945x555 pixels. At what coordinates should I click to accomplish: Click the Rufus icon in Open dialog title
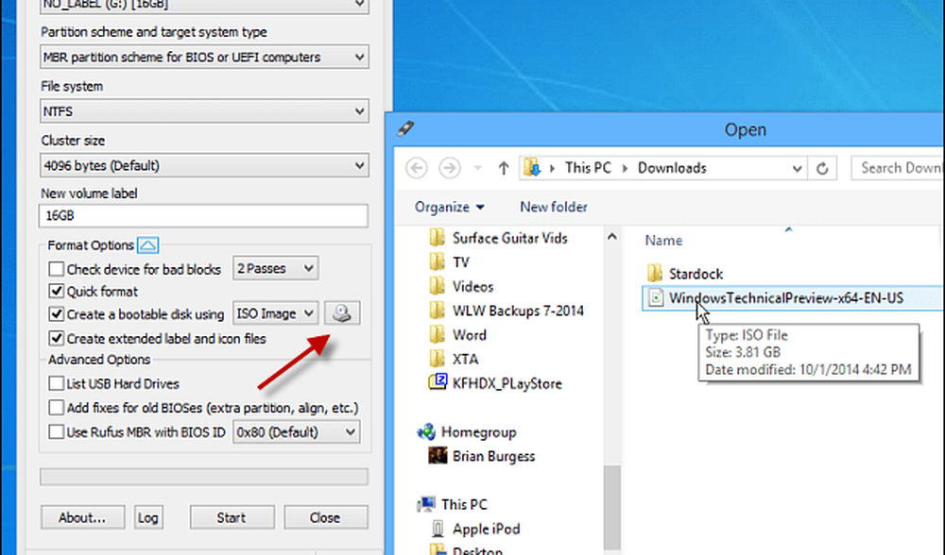tap(406, 128)
